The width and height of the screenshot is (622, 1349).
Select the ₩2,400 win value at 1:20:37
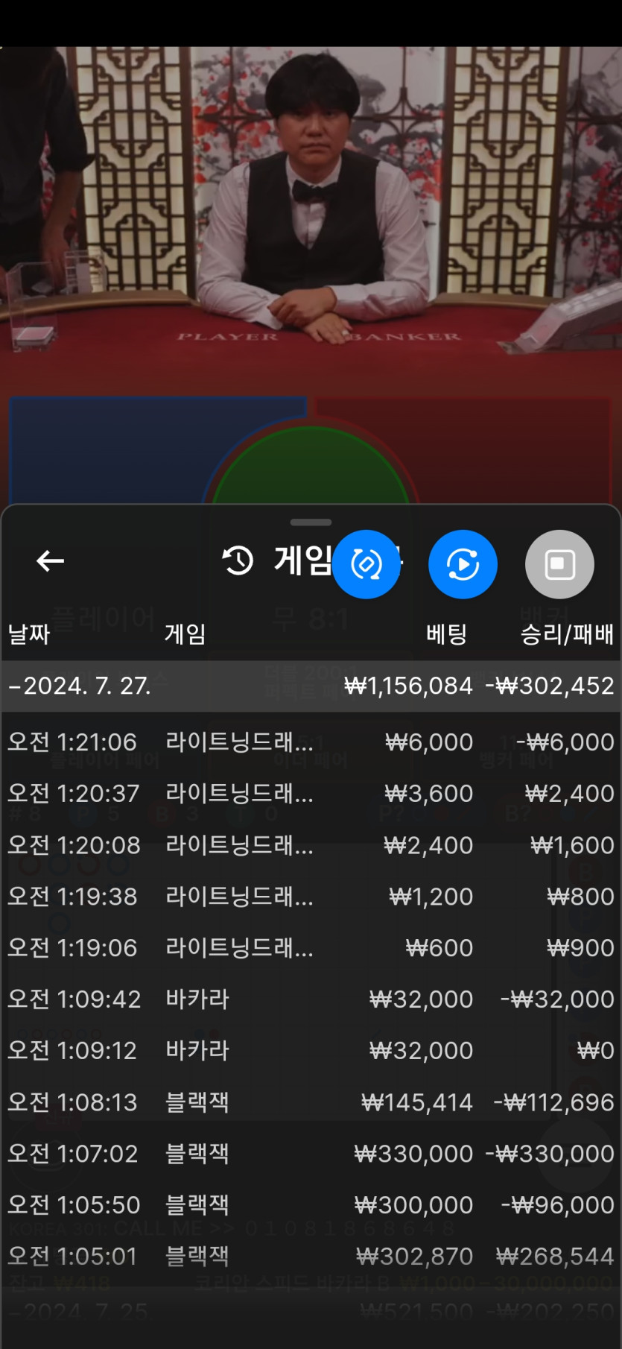click(569, 794)
